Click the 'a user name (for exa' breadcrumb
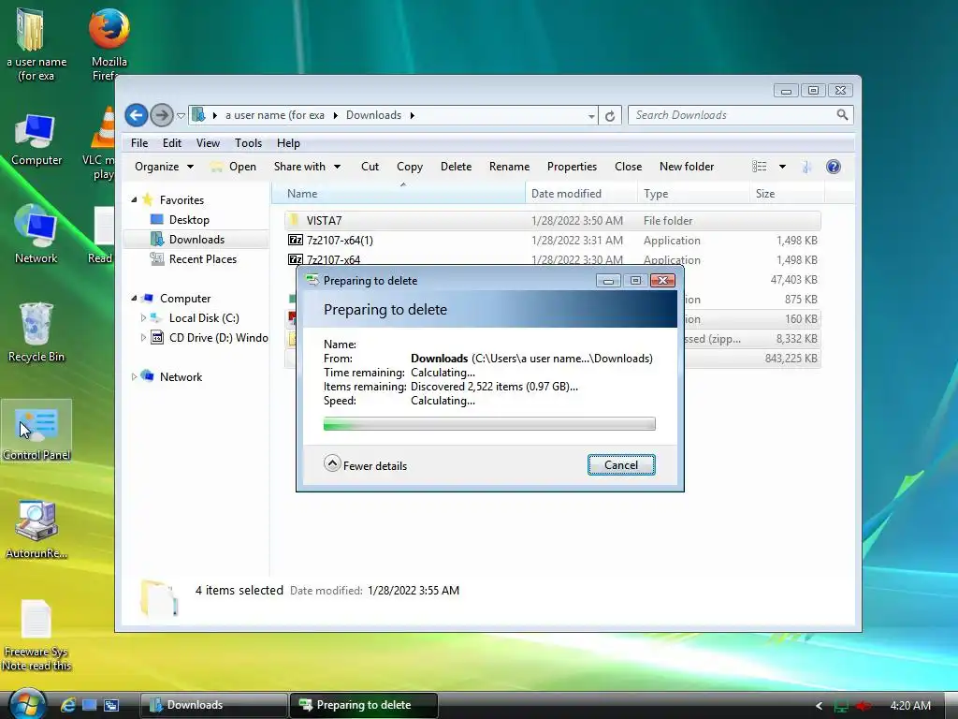The width and height of the screenshot is (958, 719). [274, 115]
